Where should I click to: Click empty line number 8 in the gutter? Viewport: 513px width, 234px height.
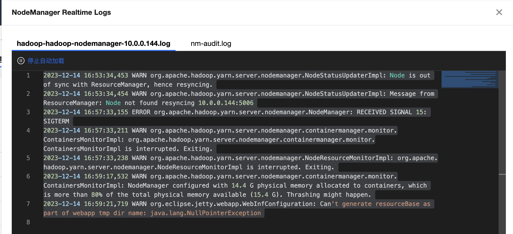pyautogui.click(x=28, y=222)
